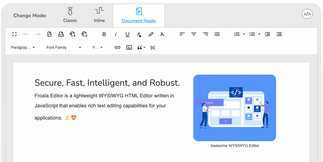Open ordered list style dropdown arrow

[x=244, y=34]
